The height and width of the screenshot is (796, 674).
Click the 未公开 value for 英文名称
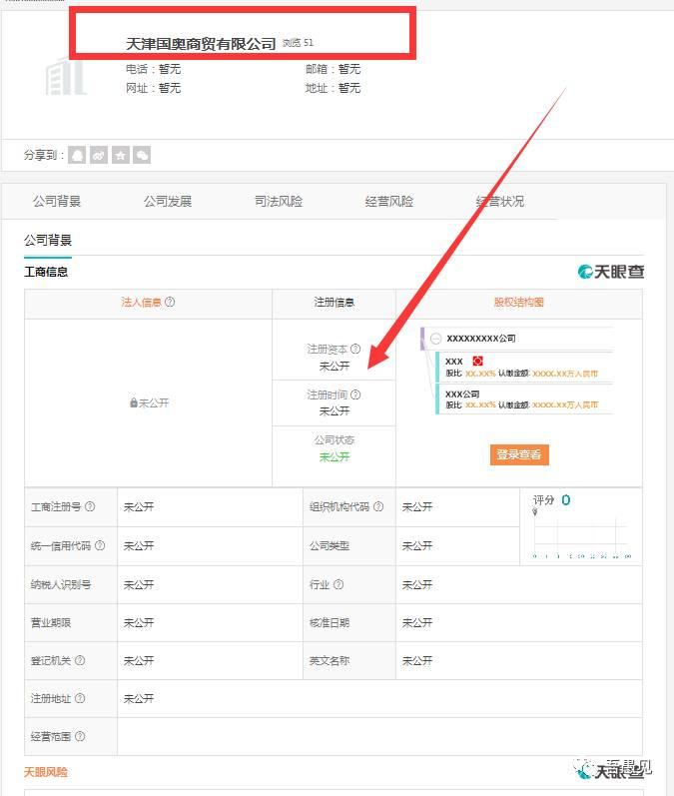coord(417,660)
